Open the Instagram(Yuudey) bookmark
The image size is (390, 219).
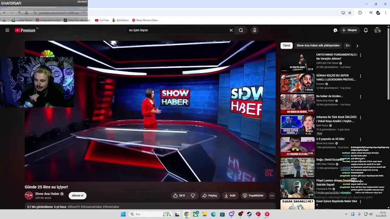tap(48, 20)
